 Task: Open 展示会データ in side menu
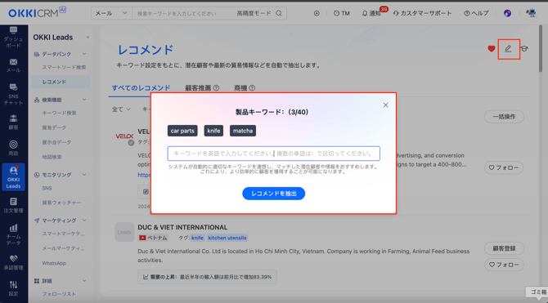click(56, 142)
